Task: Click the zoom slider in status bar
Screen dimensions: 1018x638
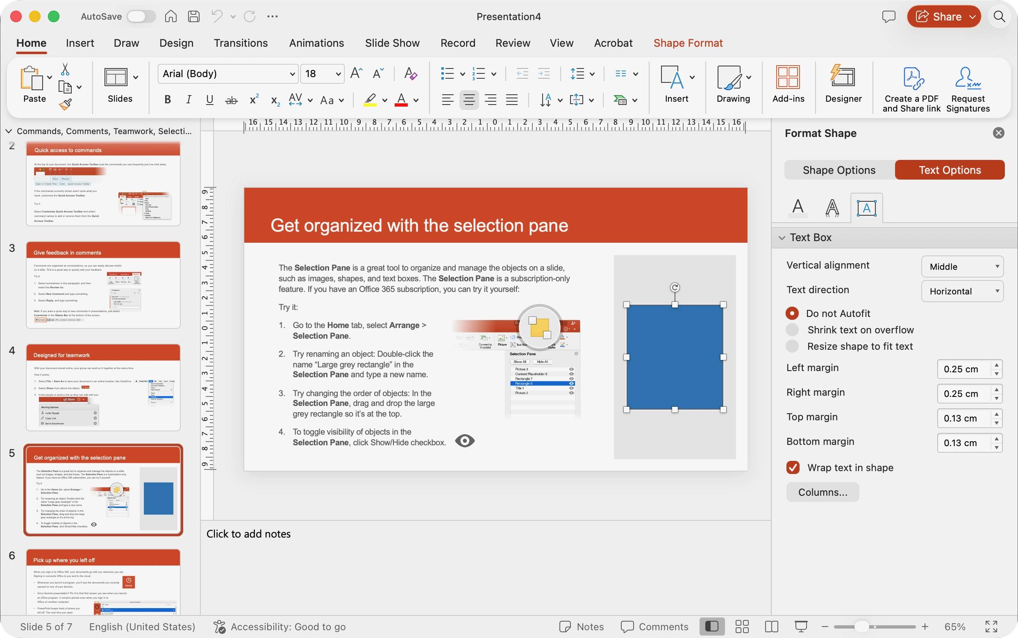Action: pyautogui.click(x=875, y=627)
